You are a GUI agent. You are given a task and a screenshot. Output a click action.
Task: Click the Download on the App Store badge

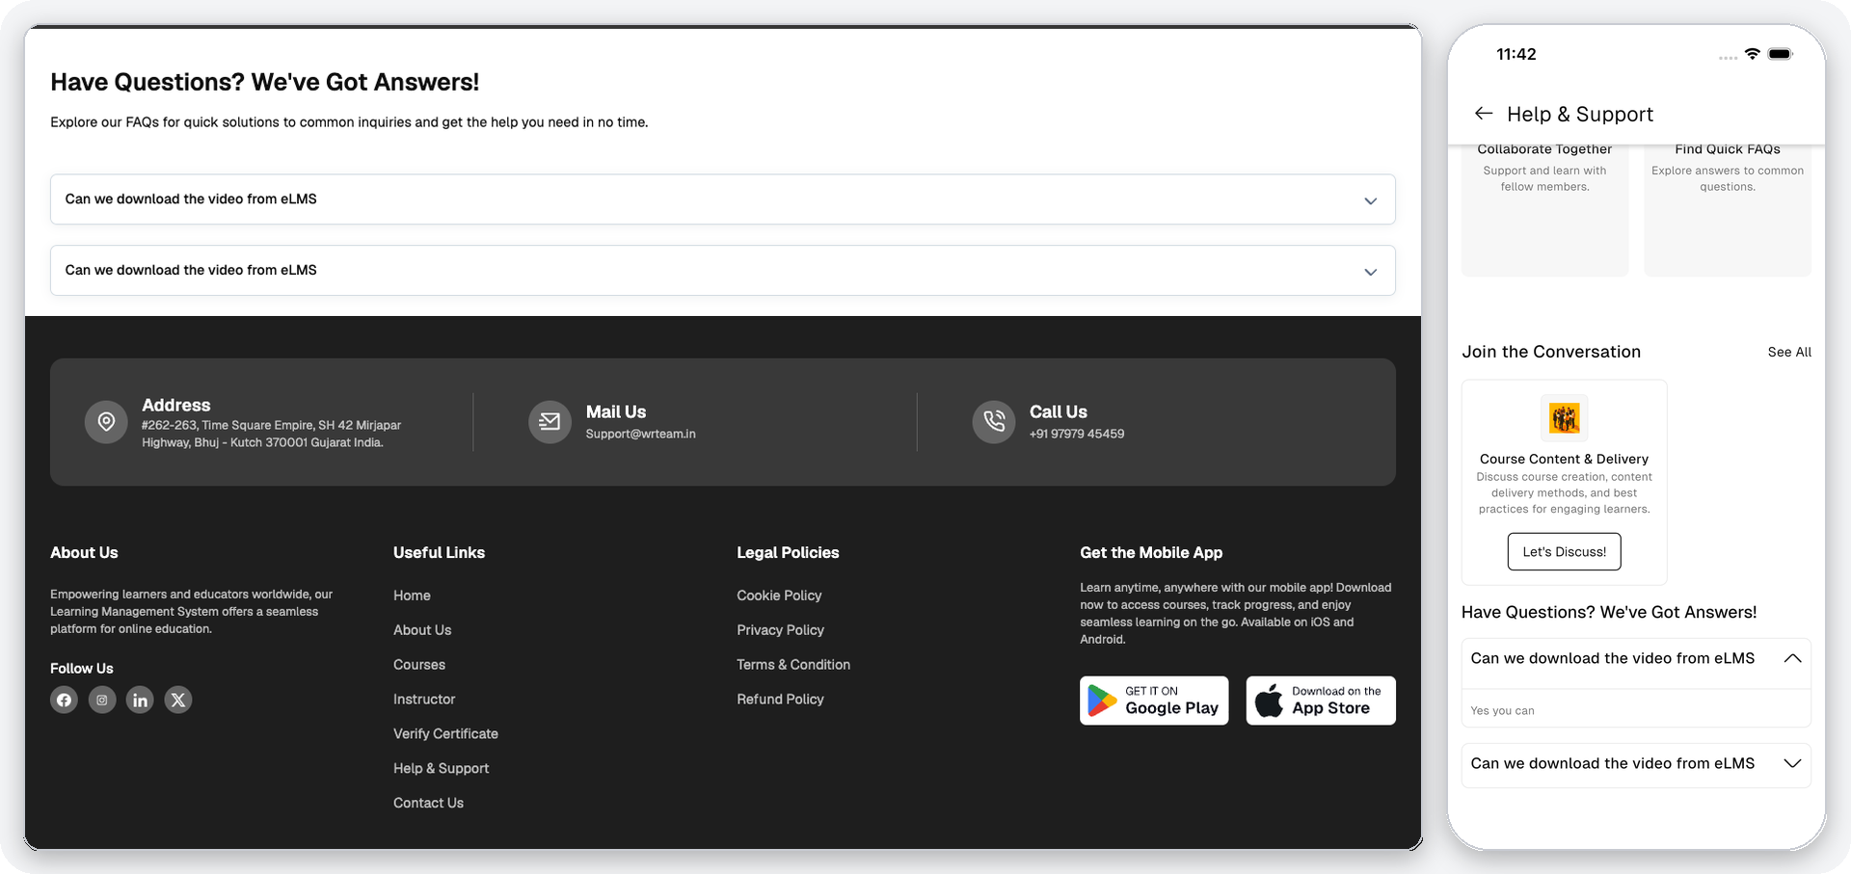[x=1321, y=701]
